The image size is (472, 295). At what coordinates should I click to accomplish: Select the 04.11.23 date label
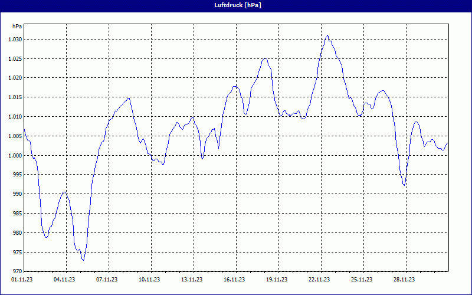(x=64, y=280)
